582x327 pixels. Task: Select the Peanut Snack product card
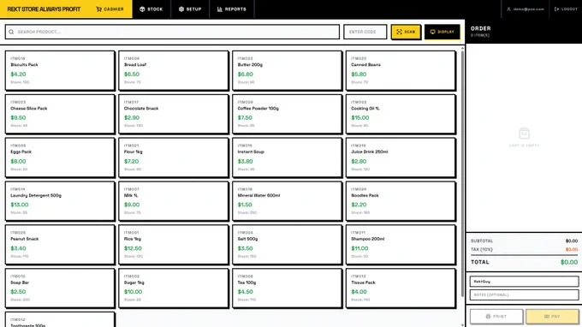click(60, 244)
